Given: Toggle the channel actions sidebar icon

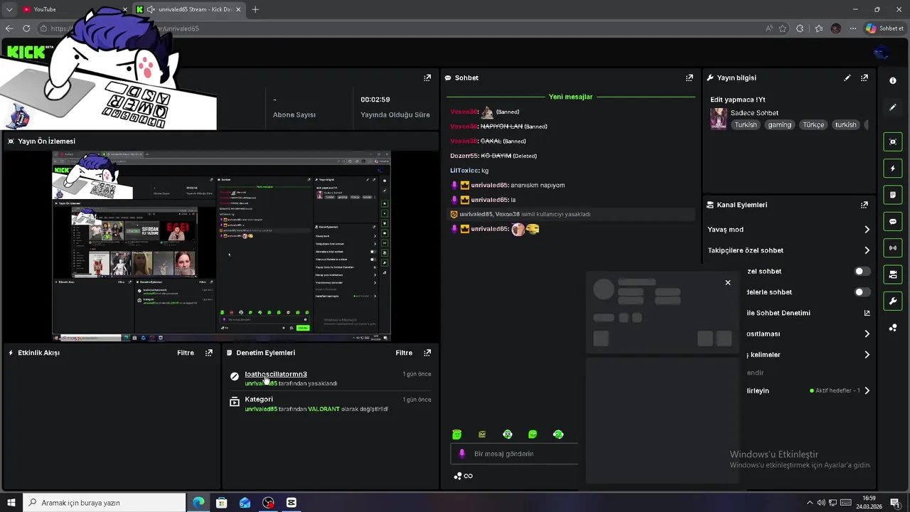Looking at the screenshot, I should (893, 274).
